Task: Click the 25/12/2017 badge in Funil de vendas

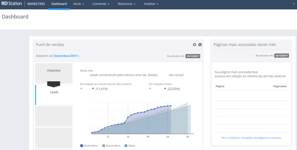Action: tap(193, 56)
